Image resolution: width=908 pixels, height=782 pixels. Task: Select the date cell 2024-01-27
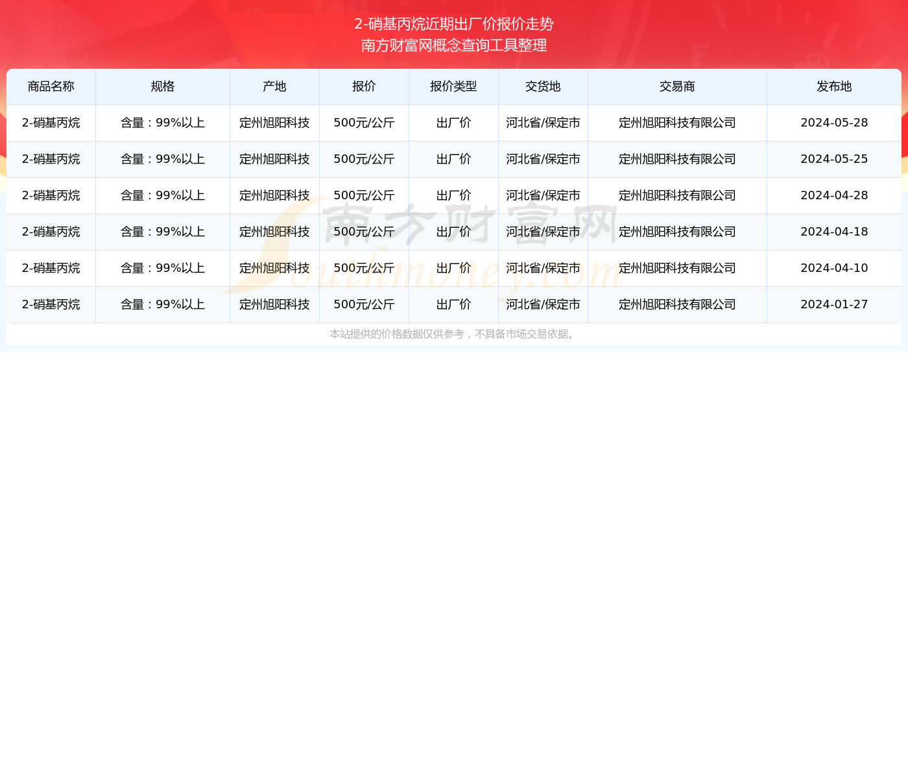(834, 304)
